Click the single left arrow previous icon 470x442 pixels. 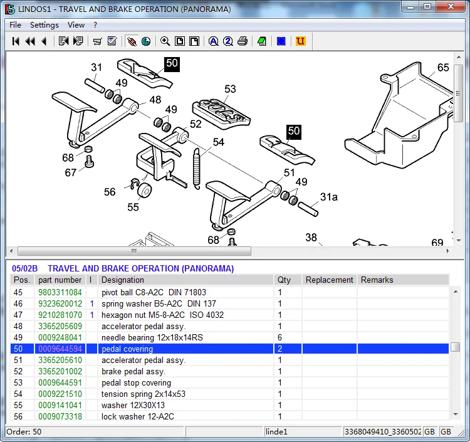coord(44,41)
